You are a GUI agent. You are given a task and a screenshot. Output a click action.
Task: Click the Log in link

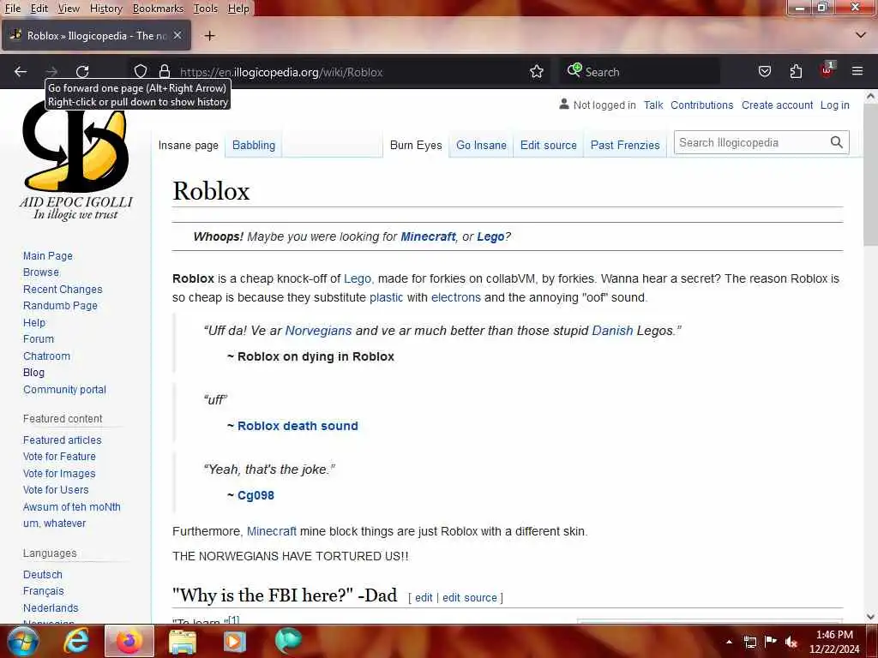(835, 105)
